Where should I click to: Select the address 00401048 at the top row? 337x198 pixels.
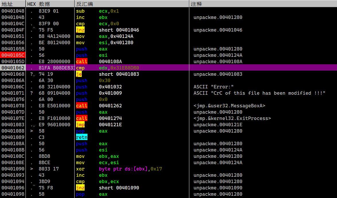pos(13,11)
